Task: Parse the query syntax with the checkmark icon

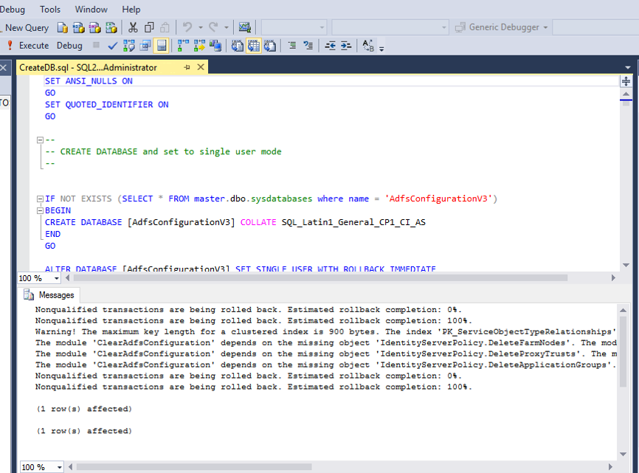Action: 112,45
